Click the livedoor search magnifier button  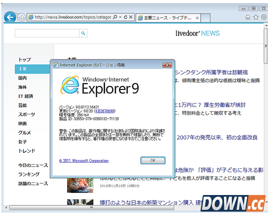pyautogui.click(x=83, y=33)
